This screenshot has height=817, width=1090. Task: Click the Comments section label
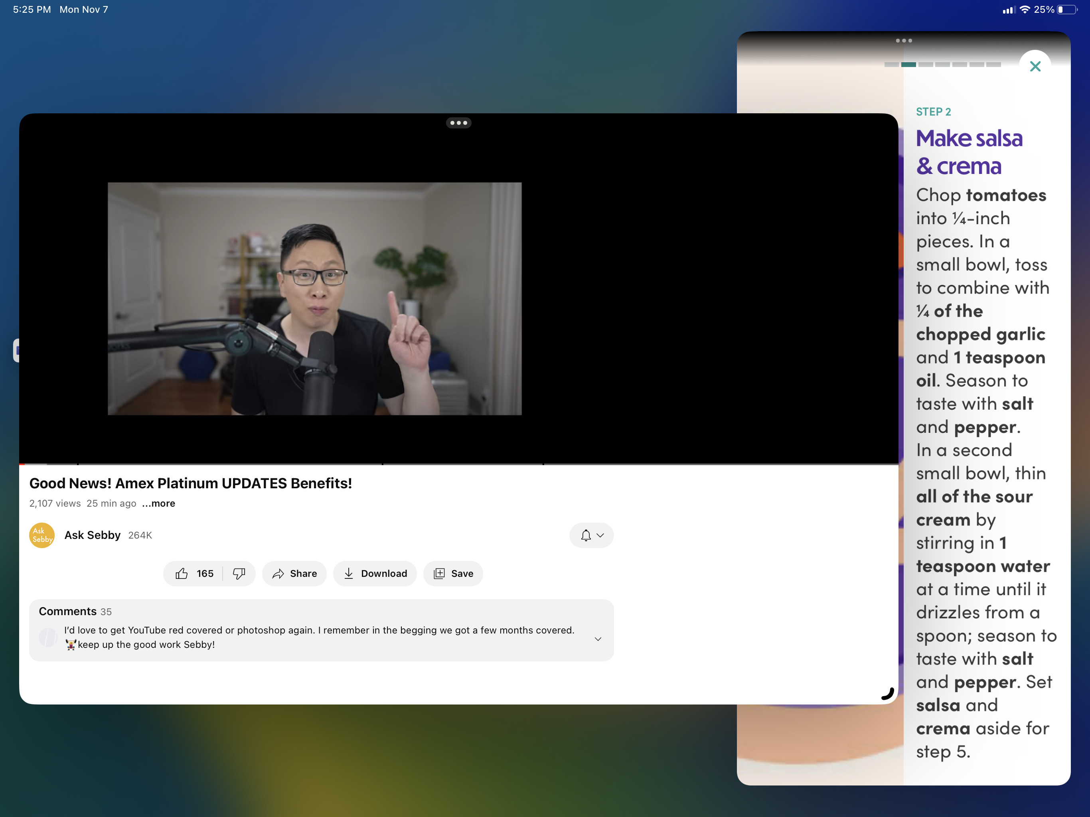click(68, 610)
